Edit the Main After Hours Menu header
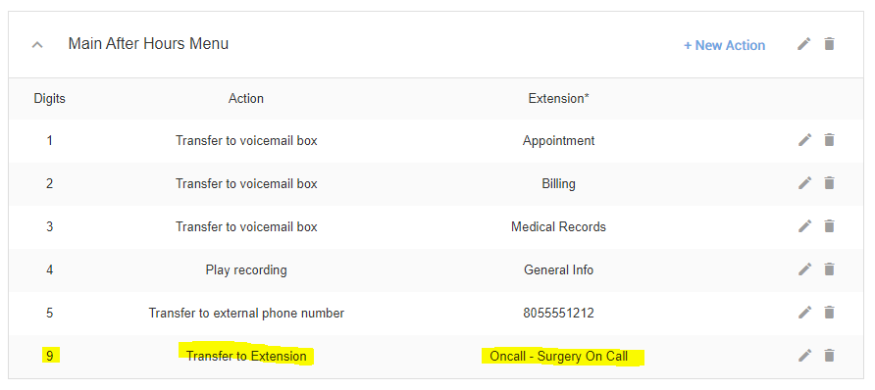This screenshot has height=390, width=875. [x=803, y=44]
